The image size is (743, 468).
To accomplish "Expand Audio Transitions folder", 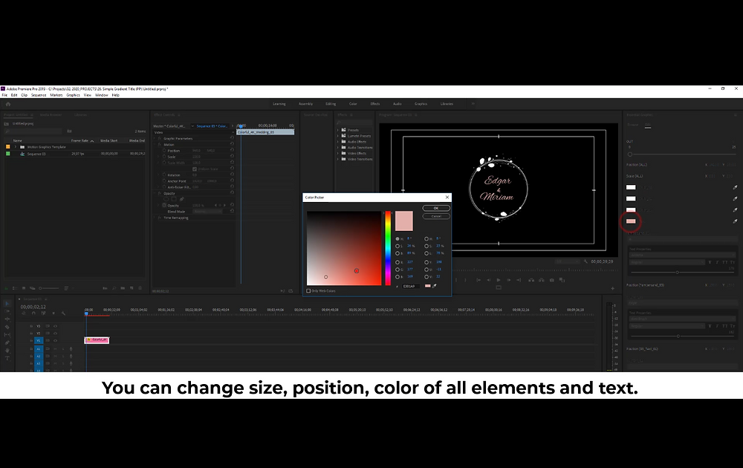I will 338,147.
